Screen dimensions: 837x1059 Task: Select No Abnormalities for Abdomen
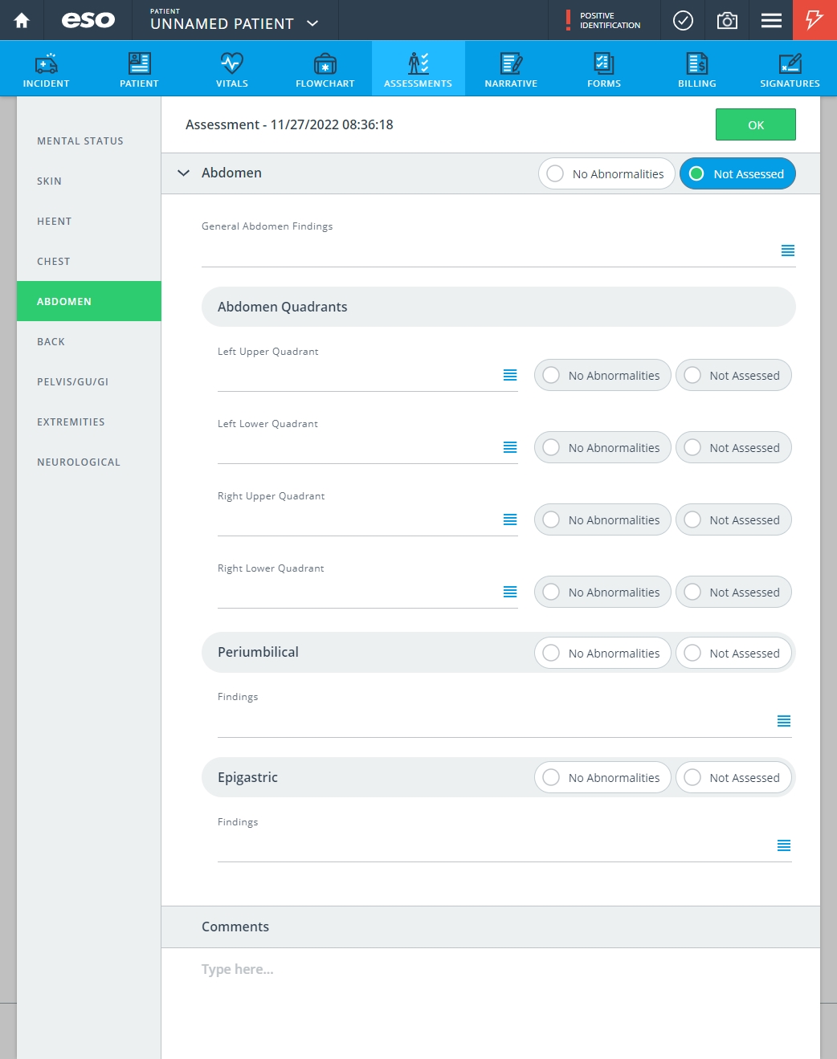[x=606, y=173]
